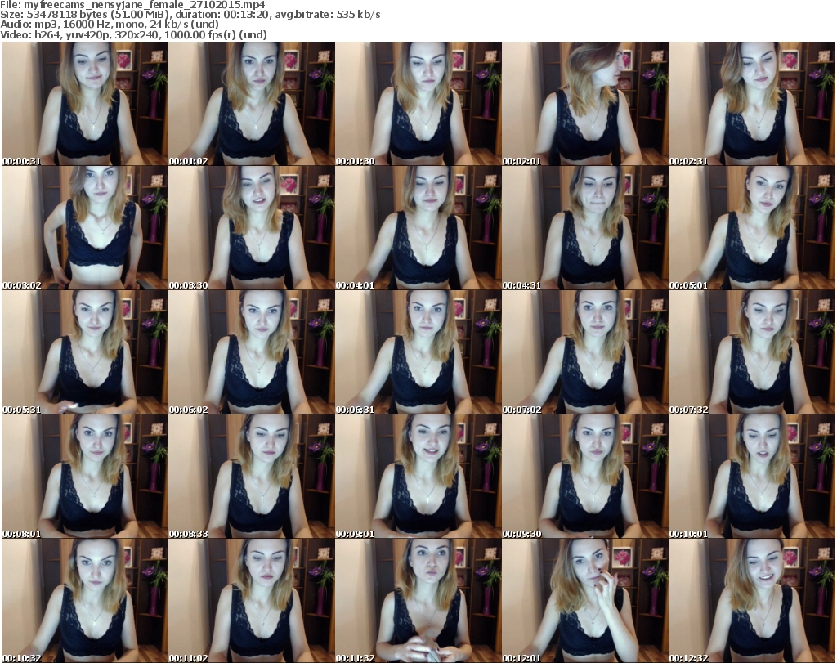Select the thumbnail stamped 00:08:01
Image resolution: width=837 pixels, height=663 pixels.
tap(85, 477)
